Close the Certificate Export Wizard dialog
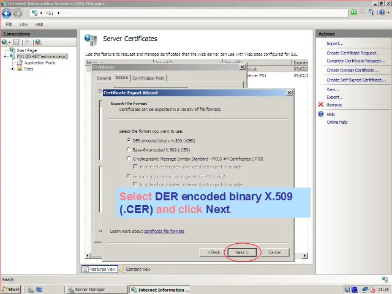 point(289,92)
